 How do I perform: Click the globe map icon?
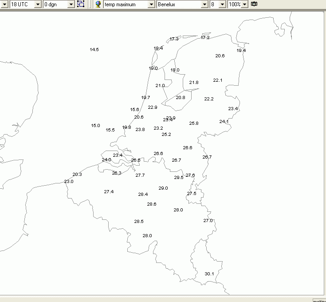98,4
